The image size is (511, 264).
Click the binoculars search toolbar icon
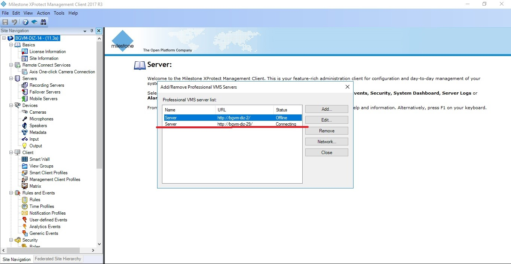click(43, 22)
